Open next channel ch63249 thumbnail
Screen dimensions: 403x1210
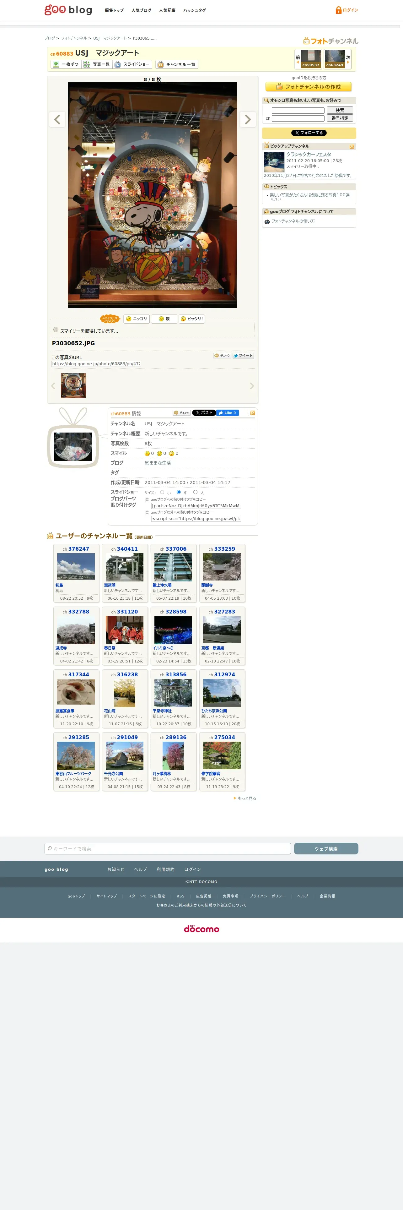coord(335,59)
